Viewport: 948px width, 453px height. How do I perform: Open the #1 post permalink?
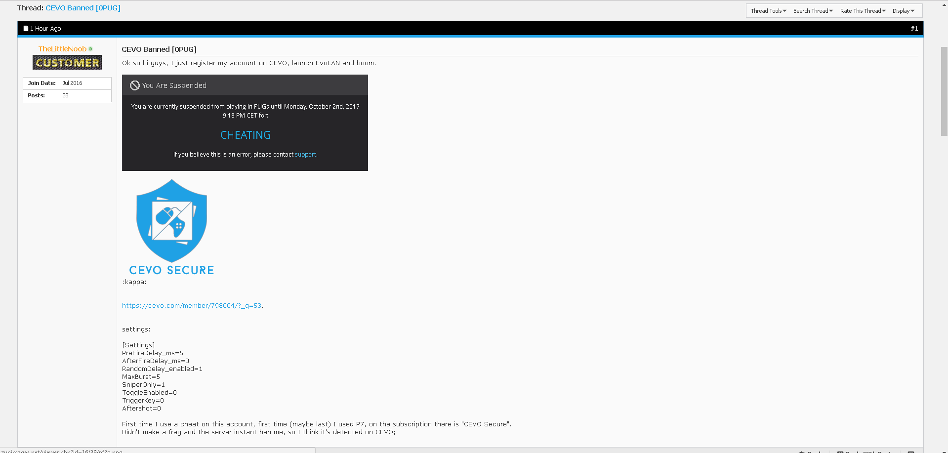[x=914, y=29]
